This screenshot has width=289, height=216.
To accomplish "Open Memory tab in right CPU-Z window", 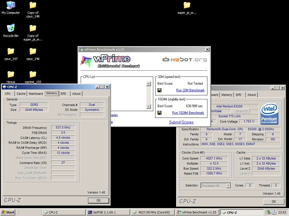I will [x=227, y=95].
